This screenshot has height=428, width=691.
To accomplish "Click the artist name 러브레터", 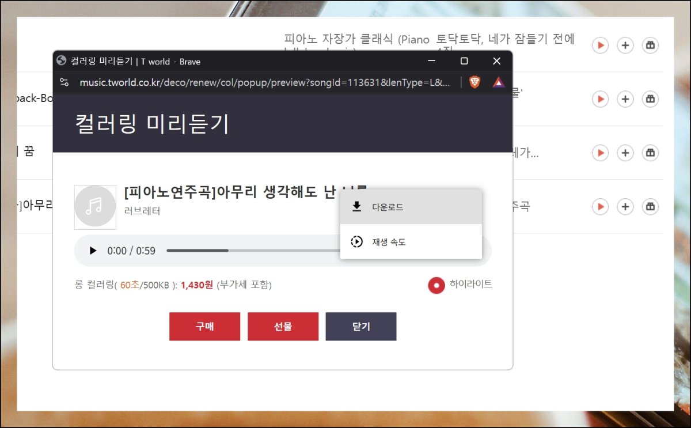I will 142,211.
